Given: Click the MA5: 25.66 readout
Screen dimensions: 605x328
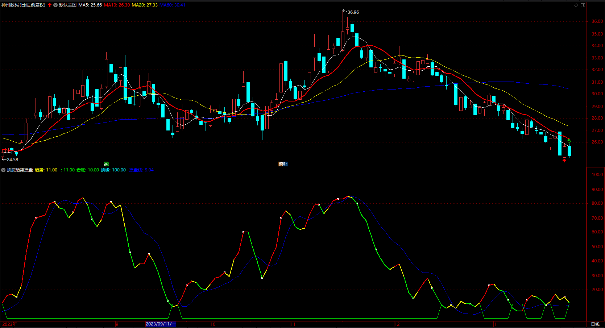Looking at the screenshot, I should click(90, 5).
